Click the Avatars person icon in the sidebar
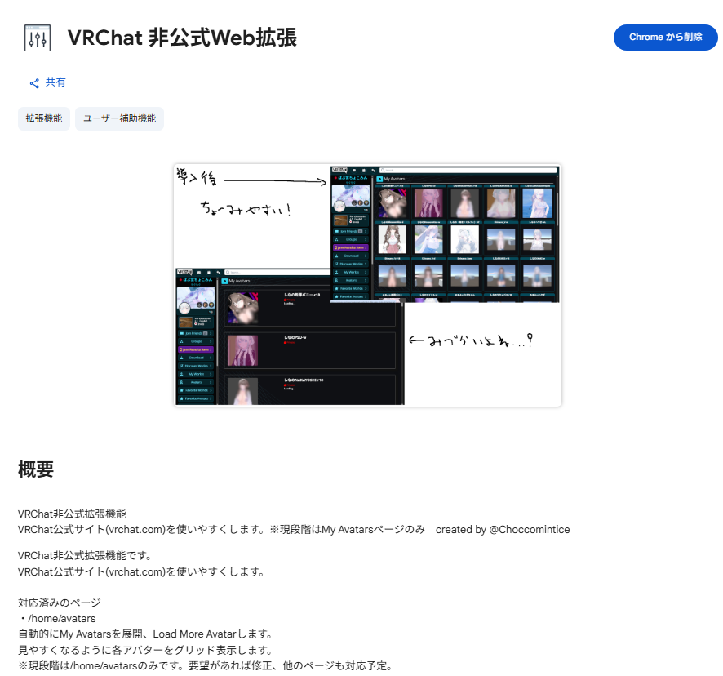This screenshot has width=723, height=676. click(x=336, y=280)
